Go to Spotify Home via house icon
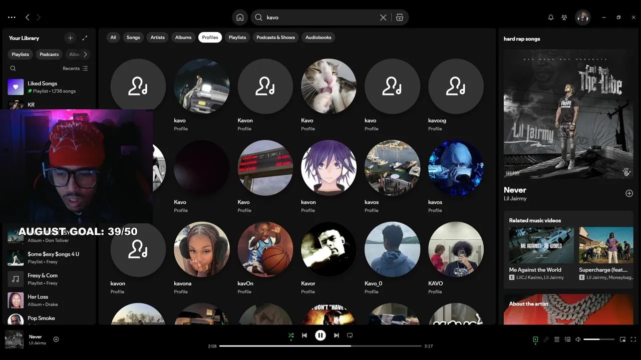The width and height of the screenshot is (641, 360). click(240, 17)
